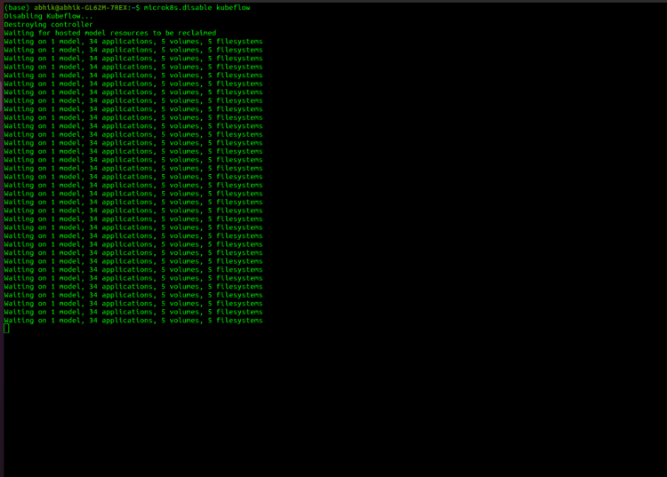Click the word Destroying in the output
667x477 pixels.
point(24,24)
